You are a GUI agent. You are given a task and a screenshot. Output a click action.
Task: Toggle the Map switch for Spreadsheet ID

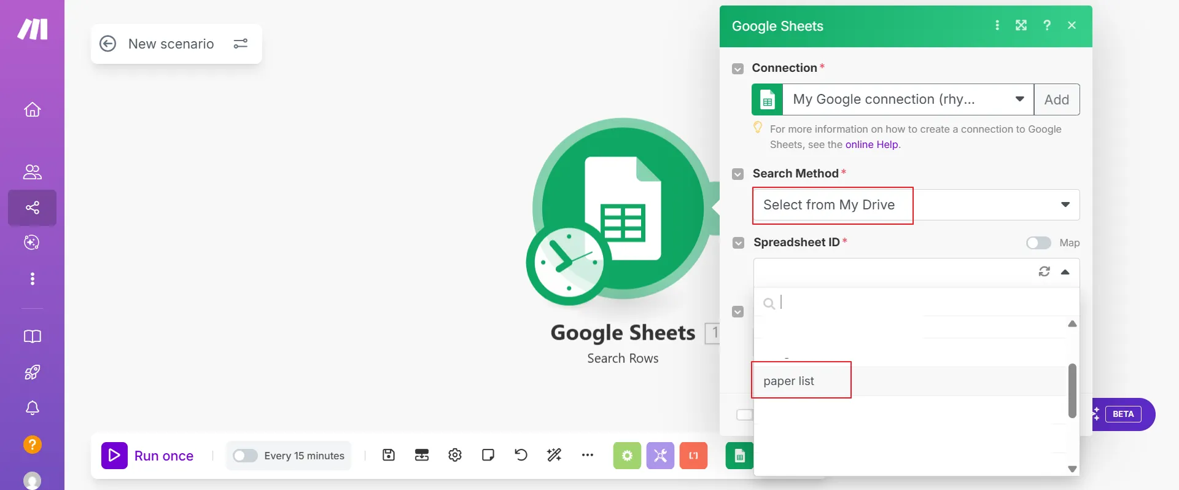tap(1038, 243)
